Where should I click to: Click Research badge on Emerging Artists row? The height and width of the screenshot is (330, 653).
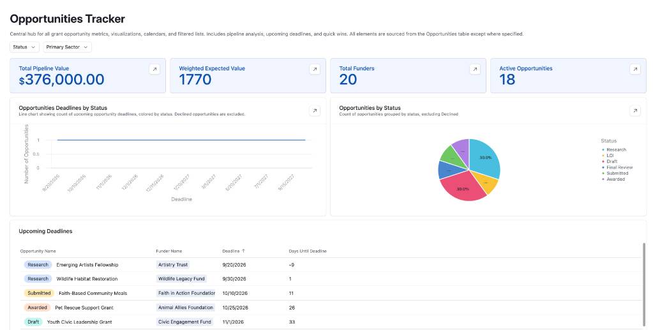click(x=38, y=265)
